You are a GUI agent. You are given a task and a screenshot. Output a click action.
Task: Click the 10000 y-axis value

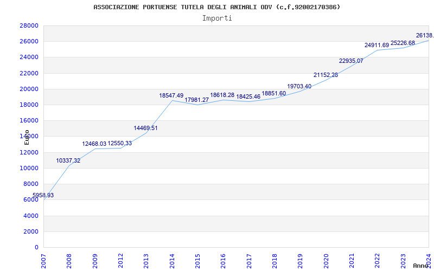(29, 168)
